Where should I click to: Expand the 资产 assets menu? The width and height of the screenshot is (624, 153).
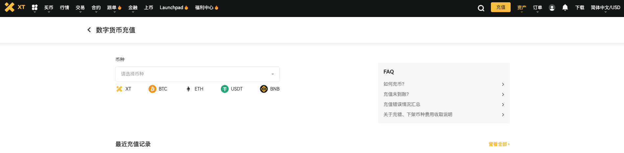(522, 8)
